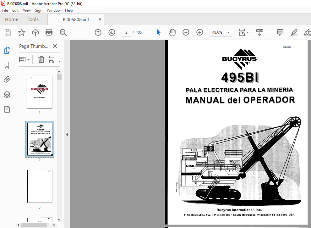
Task: Click the 495BI title in document
Action: [240, 77]
